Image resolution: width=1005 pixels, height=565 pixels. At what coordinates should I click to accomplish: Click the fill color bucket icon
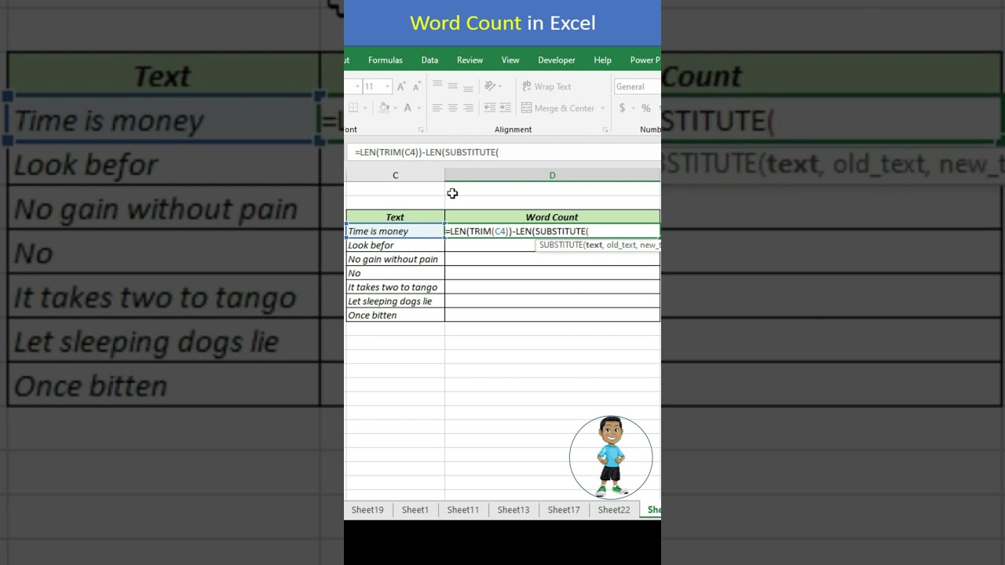(384, 108)
